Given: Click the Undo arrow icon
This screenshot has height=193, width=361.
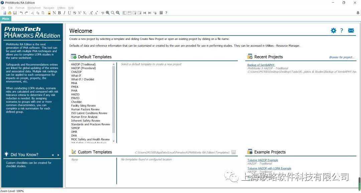Looking at the screenshot, I should [x=21, y=13].
